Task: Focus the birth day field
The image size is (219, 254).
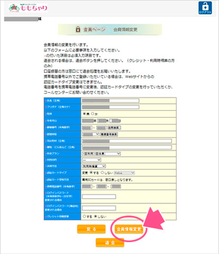Action: coord(115,121)
